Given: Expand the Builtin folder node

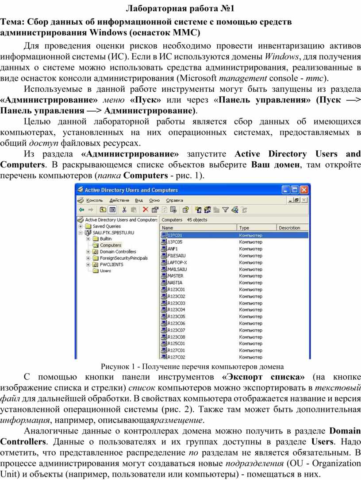Looking at the screenshot, I should click(x=88, y=239).
